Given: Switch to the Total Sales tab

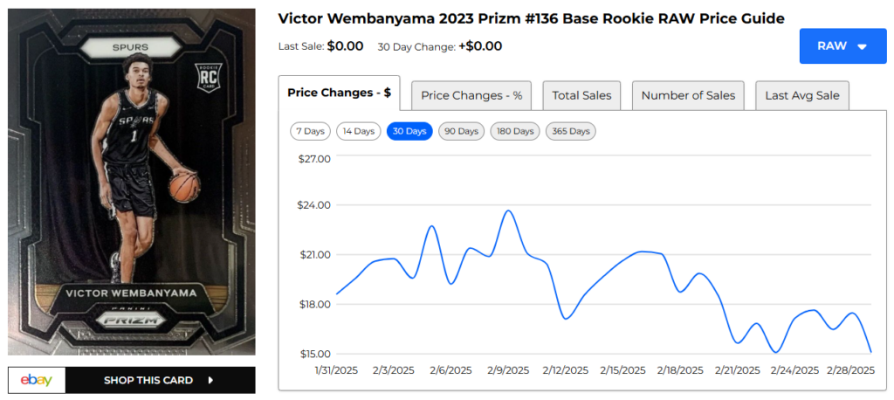Looking at the screenshot, I should 581,95.
